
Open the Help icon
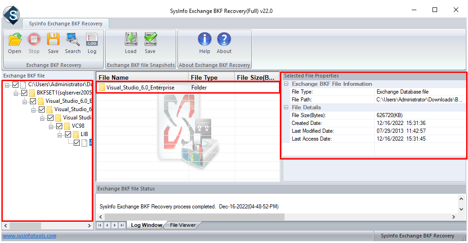pyautogui.click(x=205, y=39)
